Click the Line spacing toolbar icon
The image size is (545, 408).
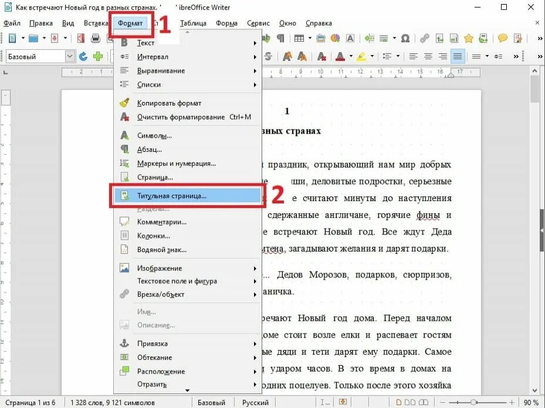tap(476, 56)
